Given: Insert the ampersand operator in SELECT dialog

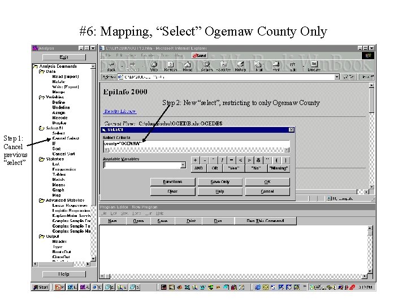Looking at the screenshot, I should click(258, 160).
